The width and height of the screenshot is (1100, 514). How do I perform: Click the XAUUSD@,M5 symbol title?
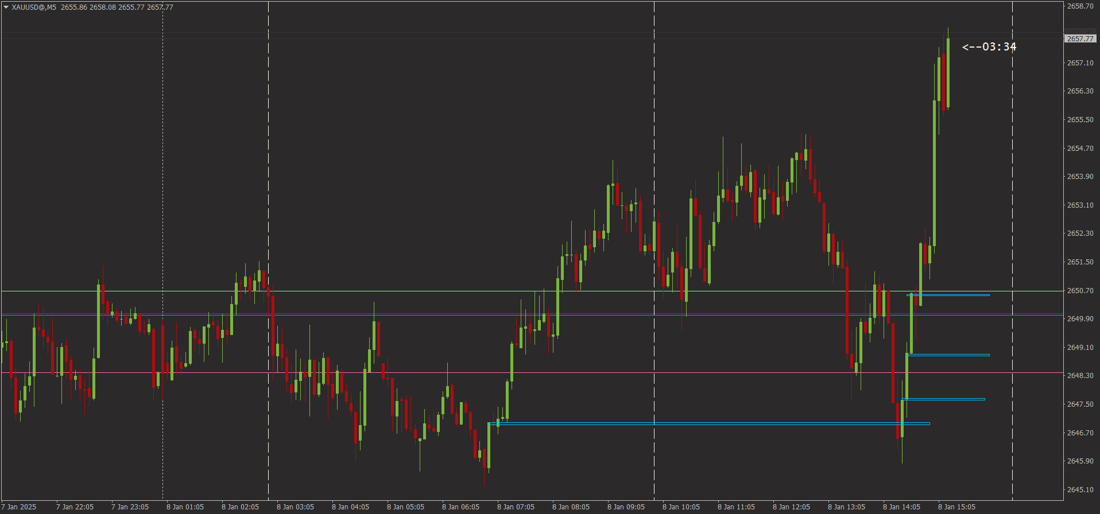[34, 7]
